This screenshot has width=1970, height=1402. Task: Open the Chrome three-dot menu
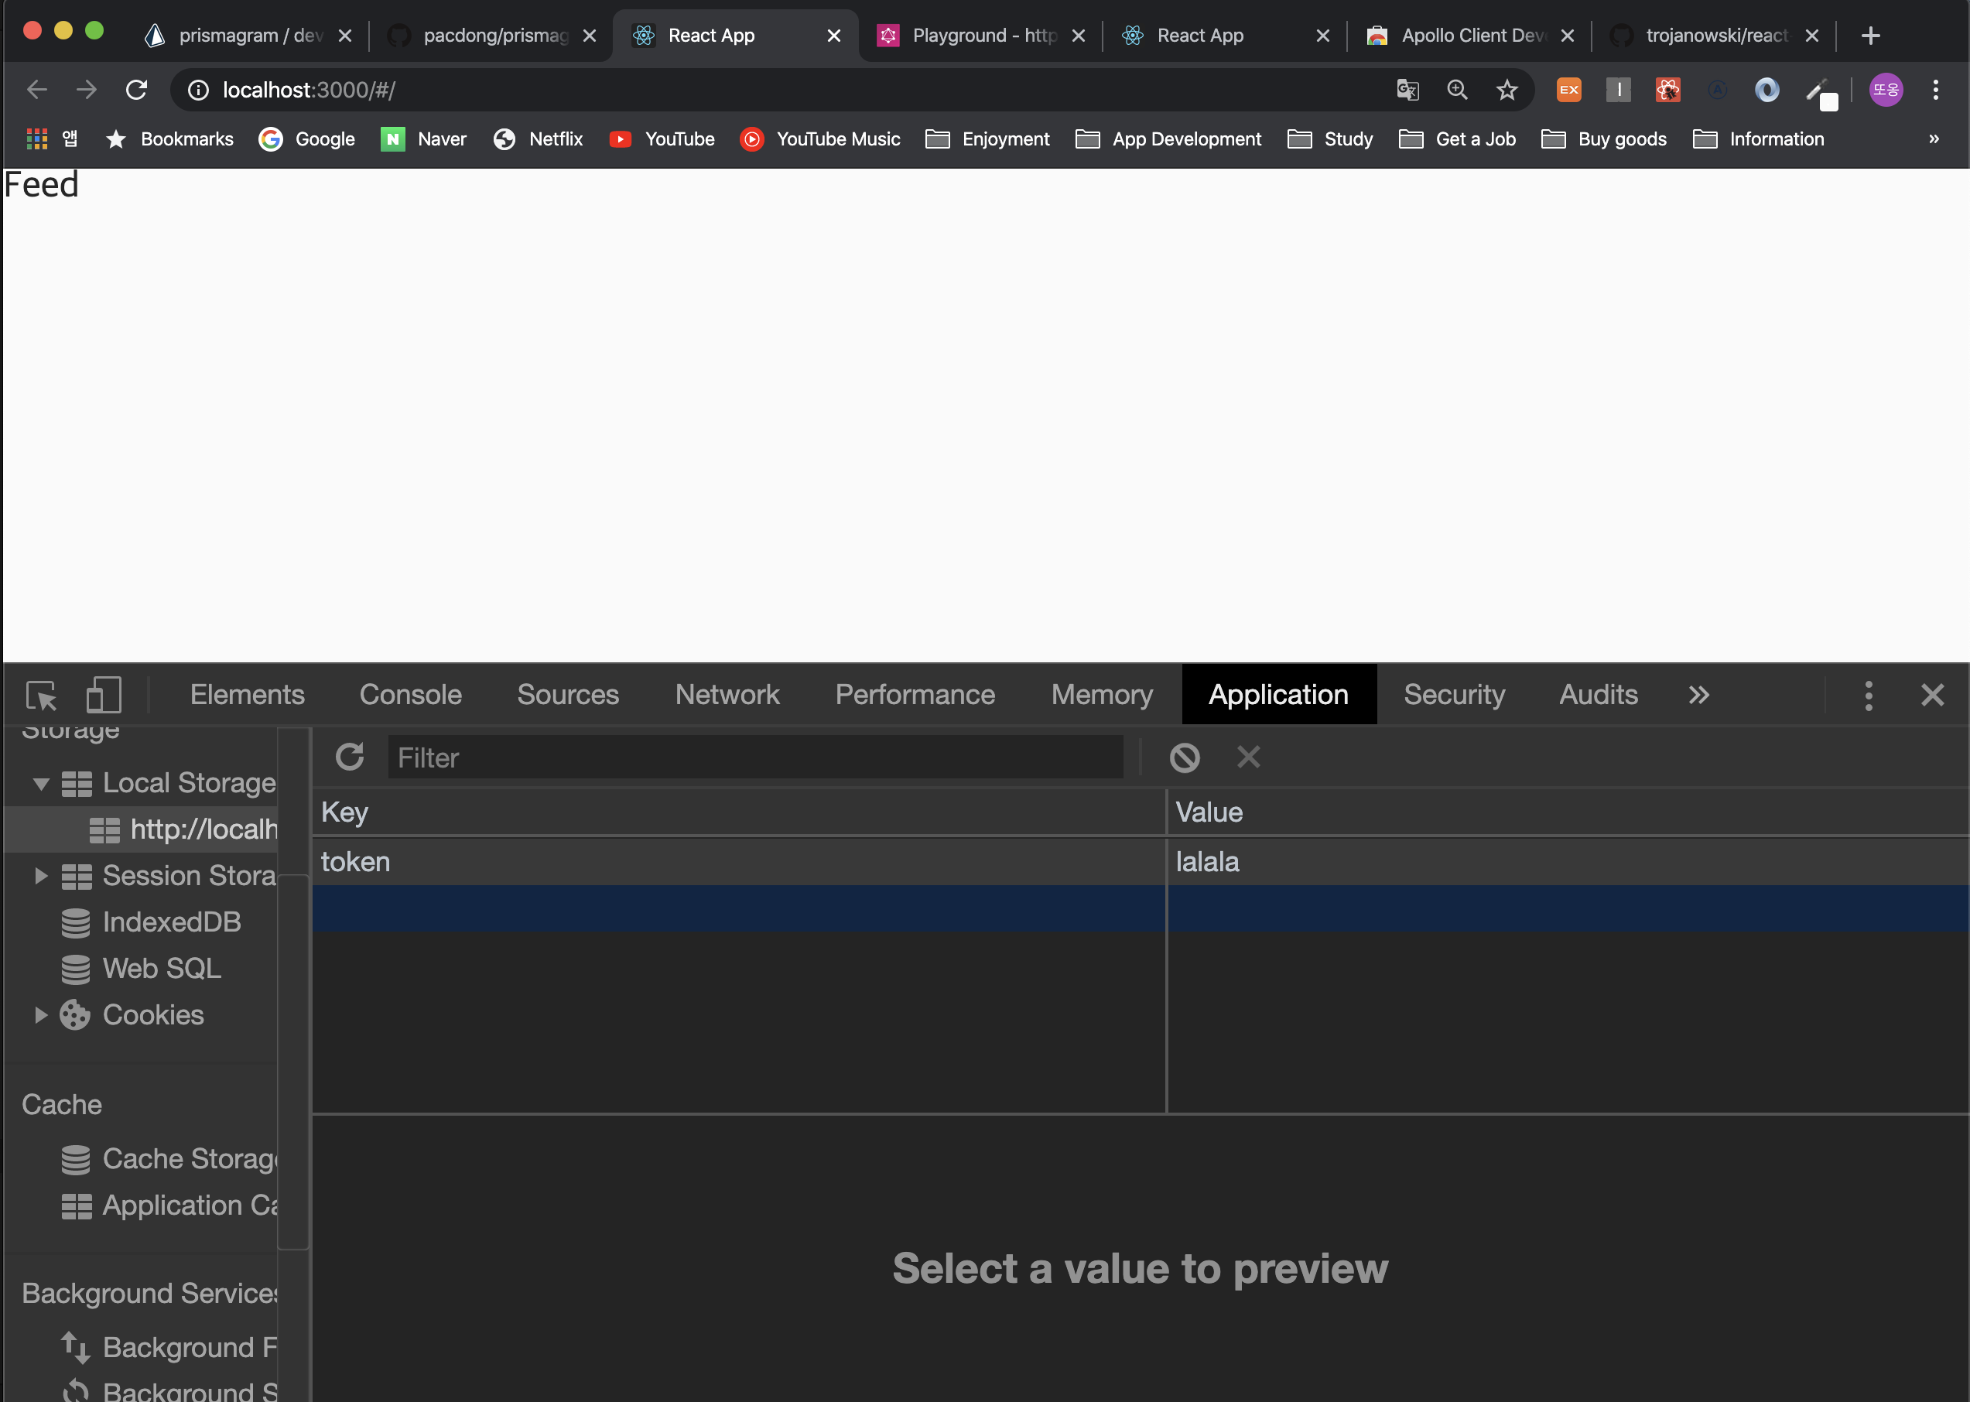[1935, 90]
